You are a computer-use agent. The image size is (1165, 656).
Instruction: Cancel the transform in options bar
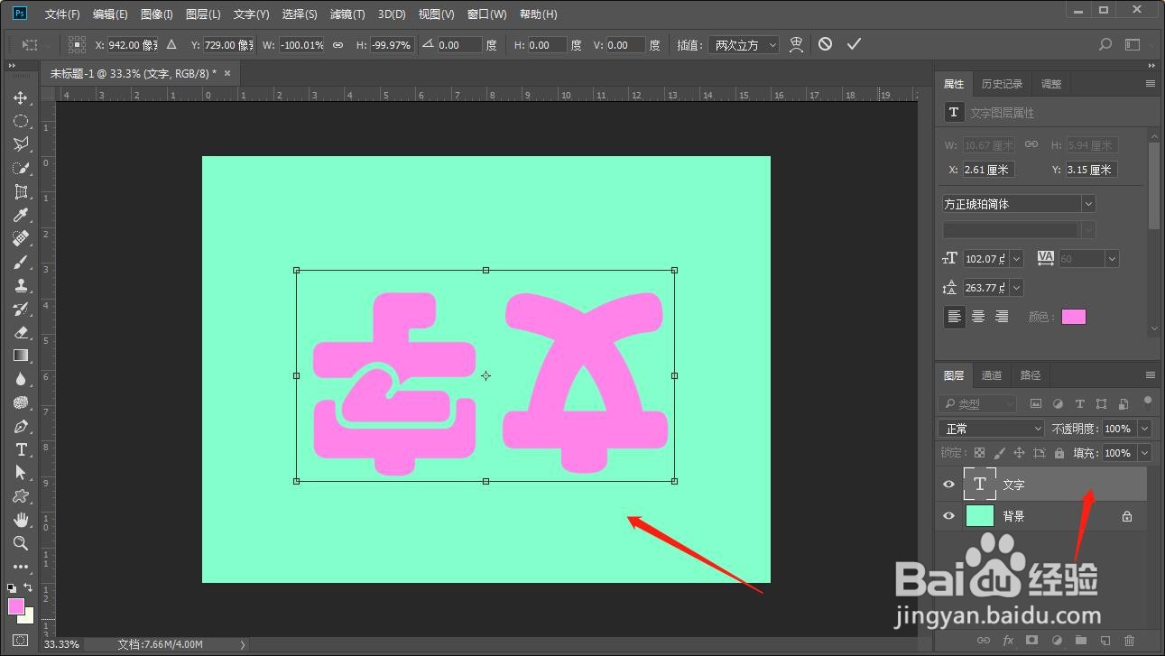(825, 44)
